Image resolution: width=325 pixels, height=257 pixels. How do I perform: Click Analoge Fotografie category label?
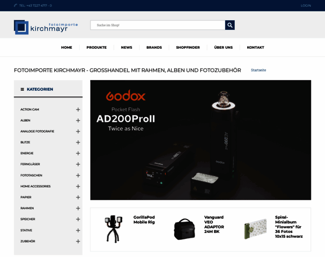point(37,131)
